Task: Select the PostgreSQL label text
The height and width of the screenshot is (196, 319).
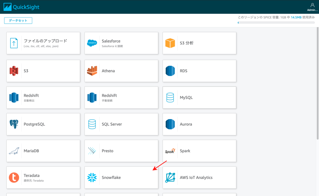Action: click(x=34, y=124)
